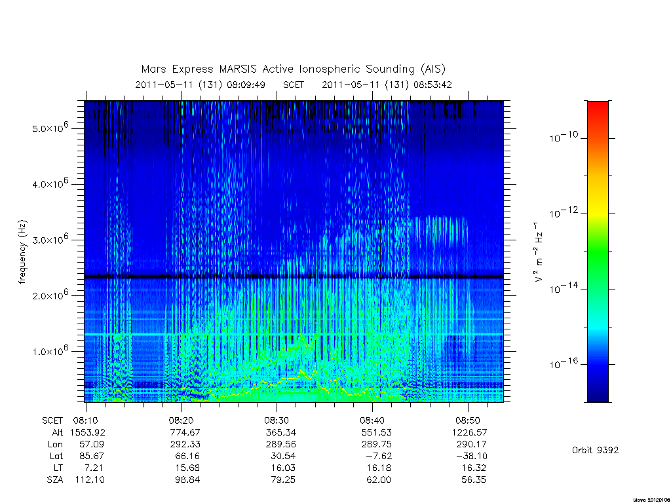The height and width of the screenshot is (503, 671).
Task: Click the local time value 7.21
Action: click(94, 468)
